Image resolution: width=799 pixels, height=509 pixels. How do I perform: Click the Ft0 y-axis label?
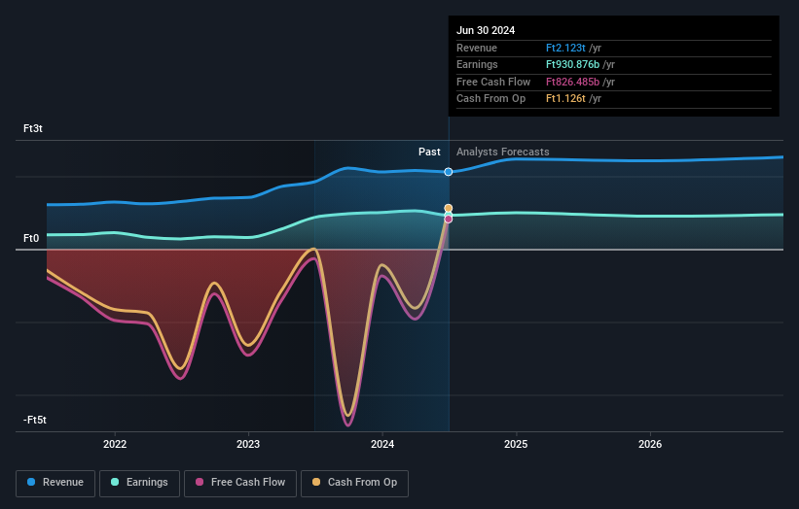coord(31,239)
